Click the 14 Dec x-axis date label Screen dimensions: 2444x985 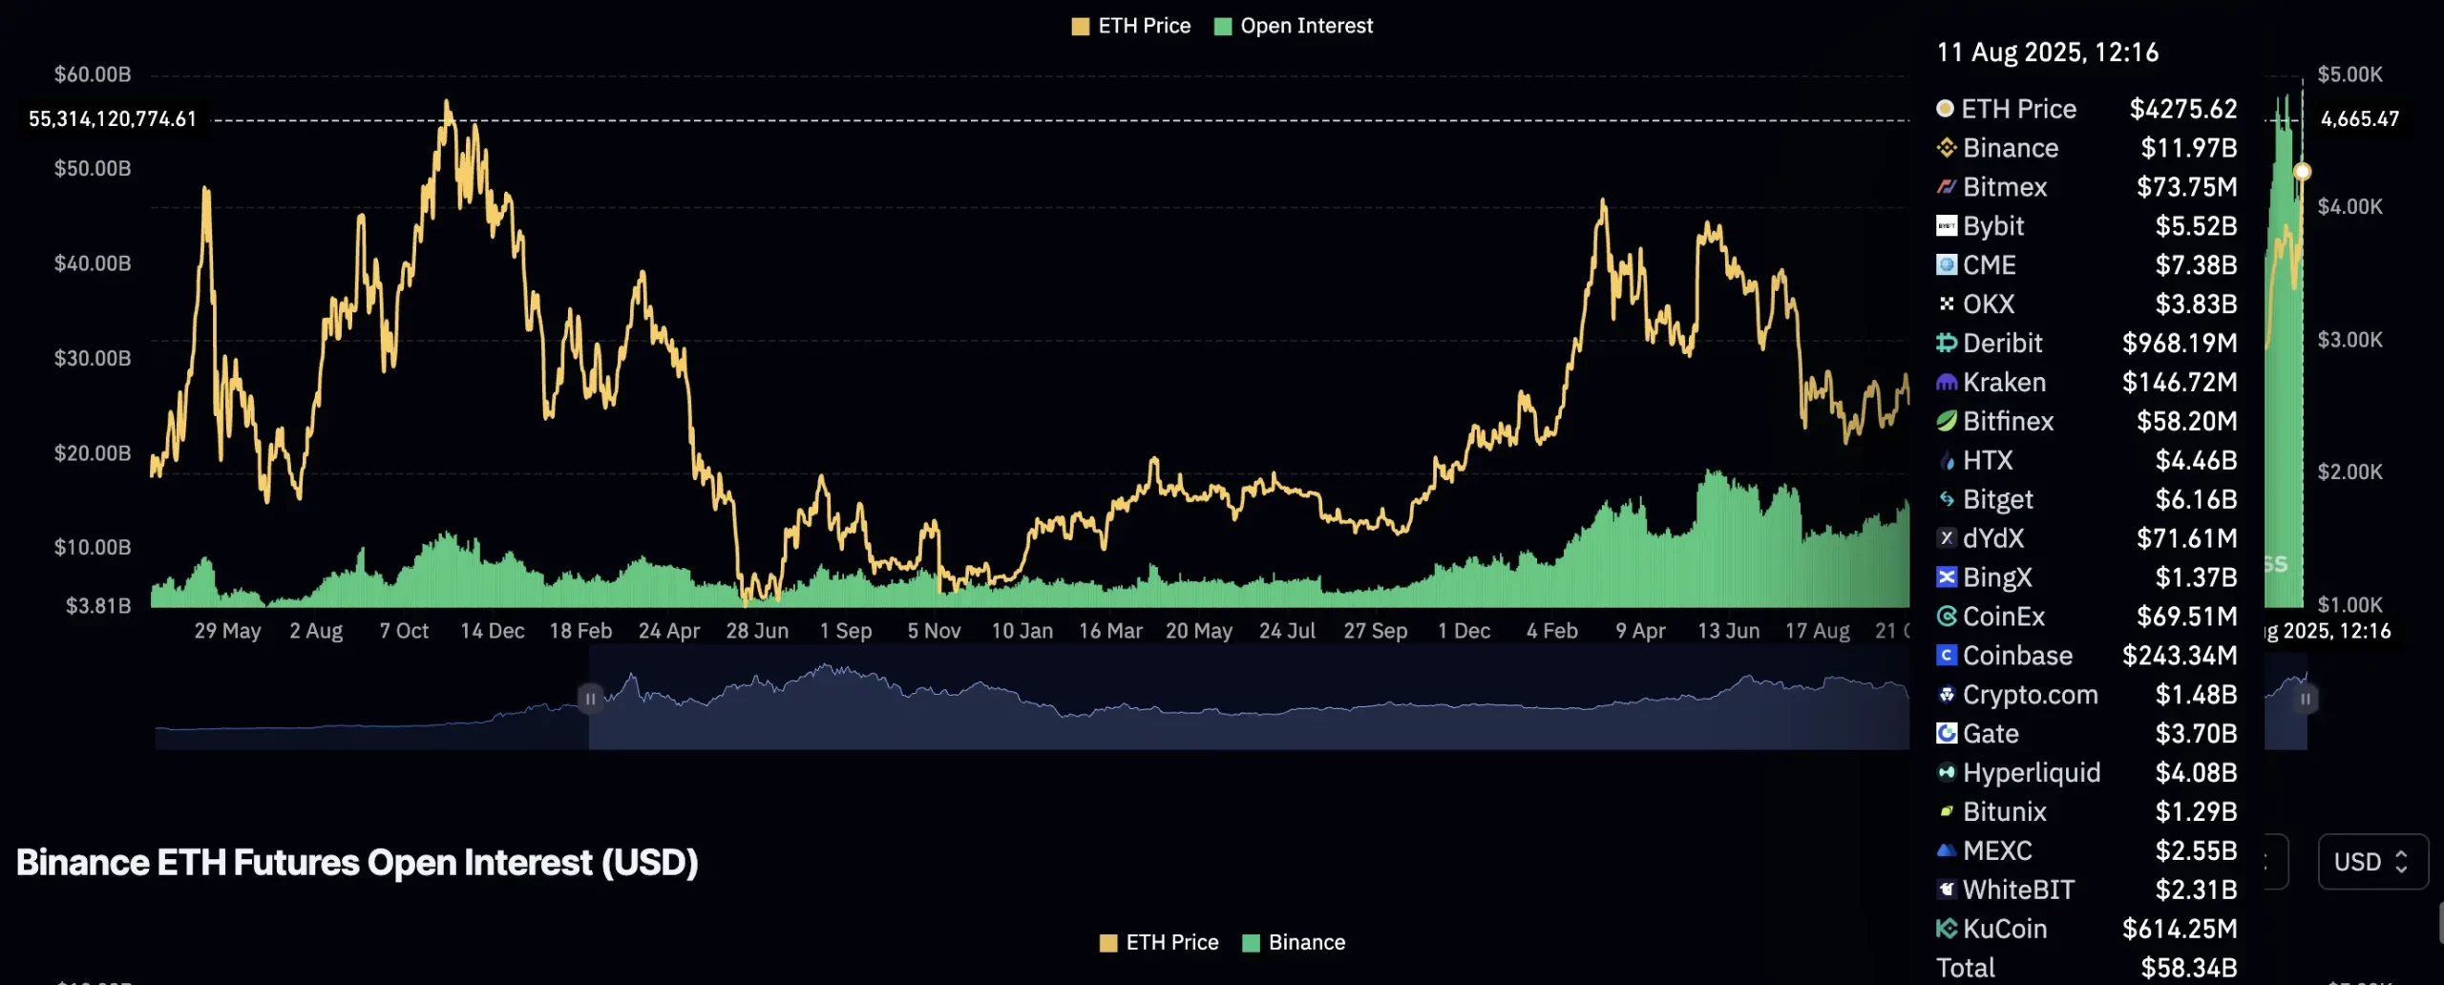pos(492,631)
